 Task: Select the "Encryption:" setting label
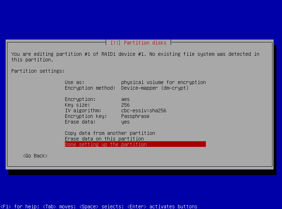pos(80,99)
